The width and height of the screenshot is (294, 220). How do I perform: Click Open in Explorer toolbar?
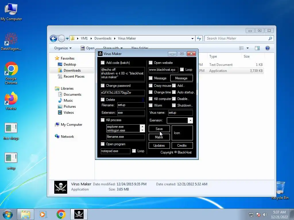88,48
